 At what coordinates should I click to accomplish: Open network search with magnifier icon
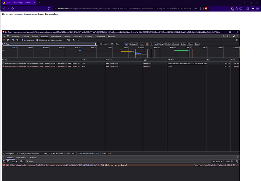click(x=17, y=40)
